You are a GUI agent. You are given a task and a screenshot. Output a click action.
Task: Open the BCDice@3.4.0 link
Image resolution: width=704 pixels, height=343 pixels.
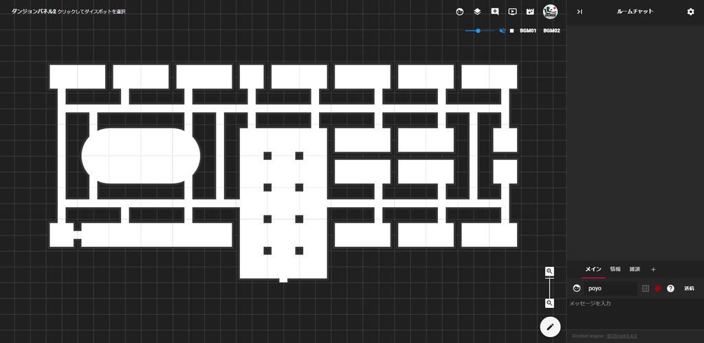click(621, 336)
